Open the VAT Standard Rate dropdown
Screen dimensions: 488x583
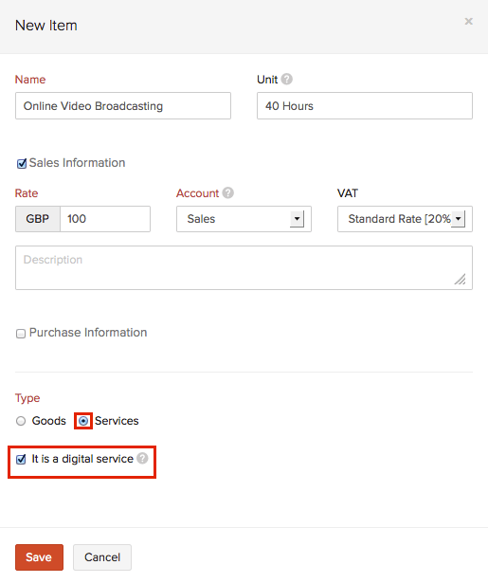pos(406,219)
